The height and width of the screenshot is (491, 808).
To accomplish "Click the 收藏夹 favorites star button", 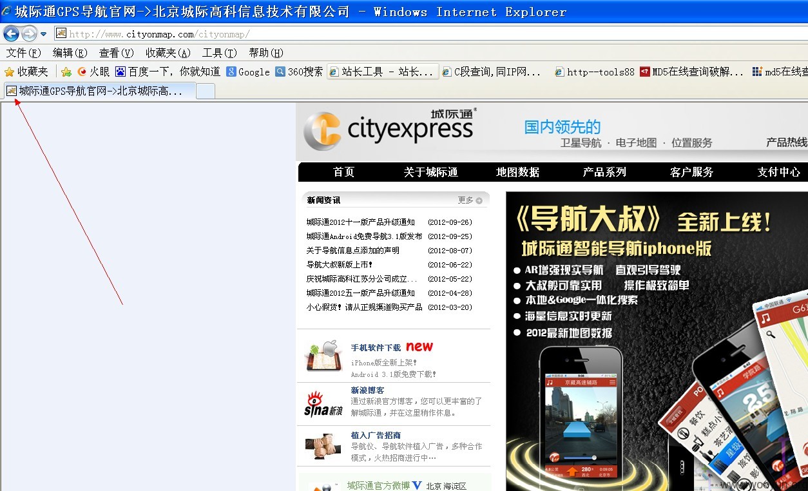I will pyautogui.click(x=26, y=72).
